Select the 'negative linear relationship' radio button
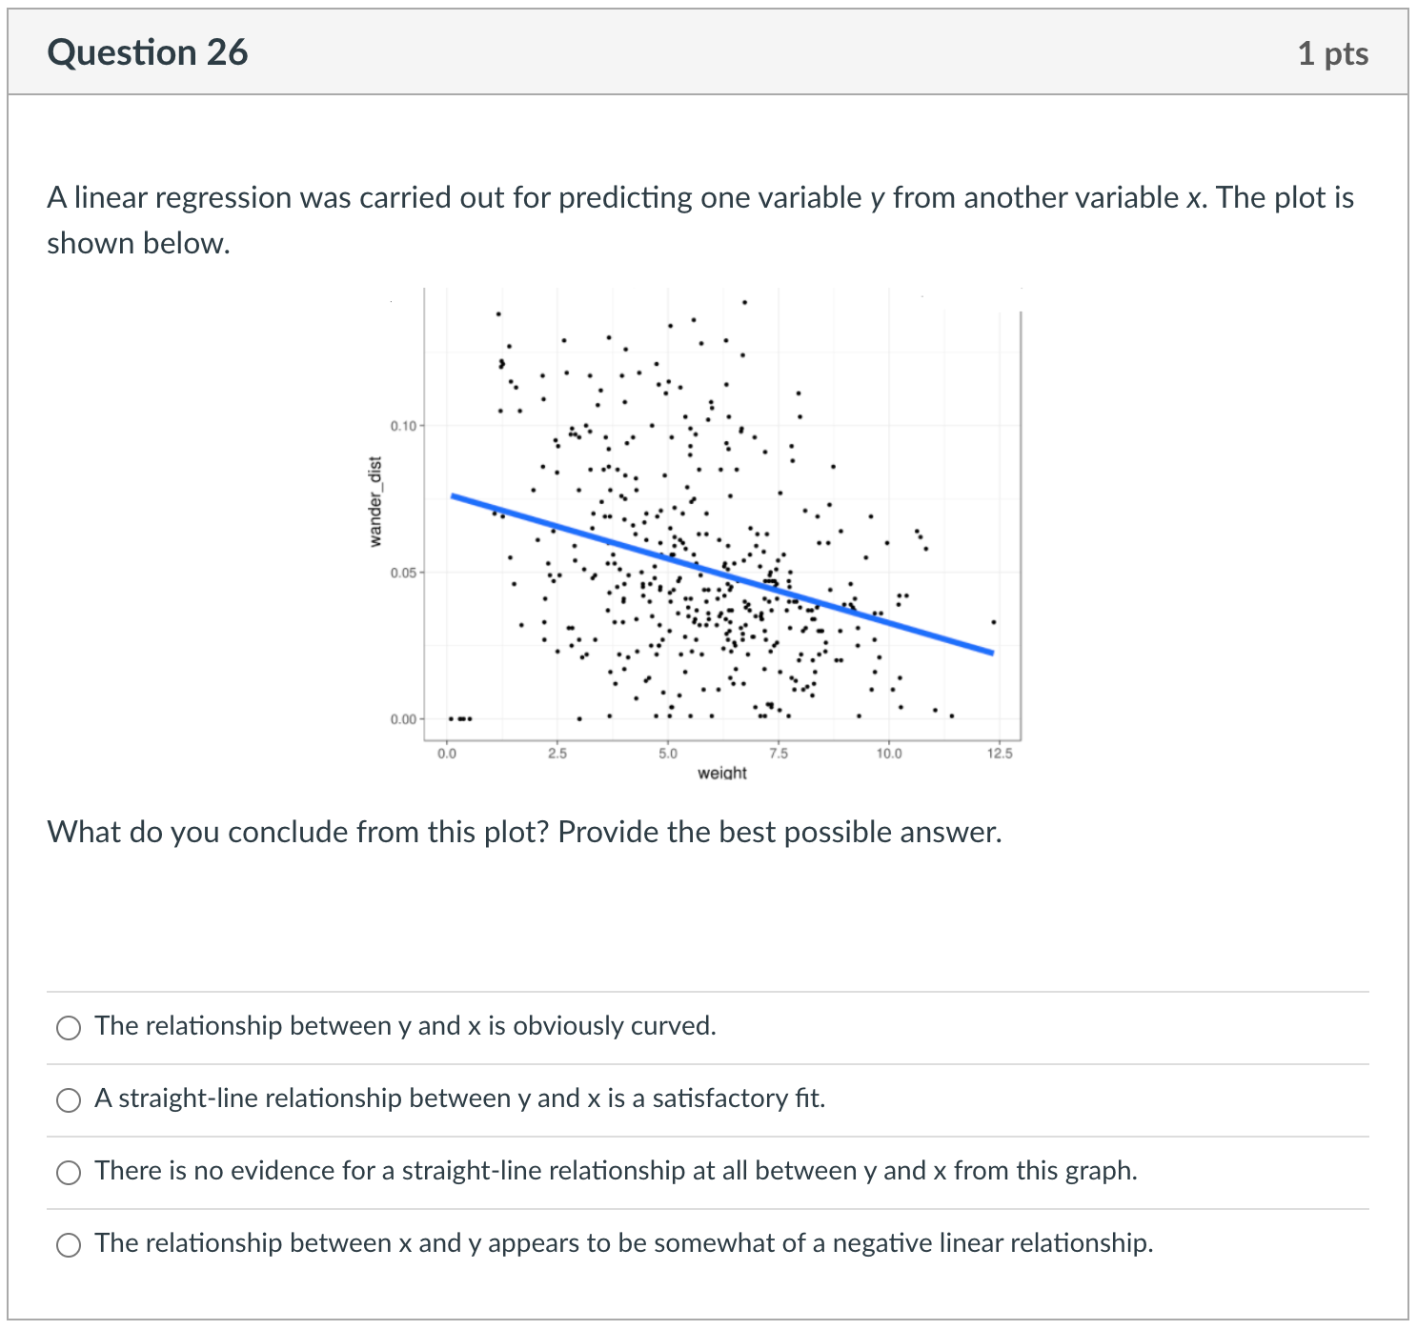 pyautogui.click(x=69, y=1245)
